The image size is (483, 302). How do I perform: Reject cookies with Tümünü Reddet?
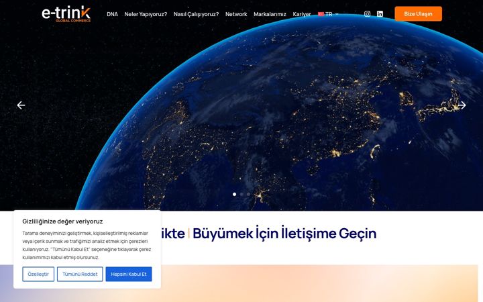[x=80, y=274]
